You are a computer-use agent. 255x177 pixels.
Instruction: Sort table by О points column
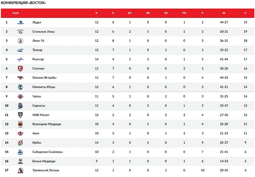[x=245, y=13]
